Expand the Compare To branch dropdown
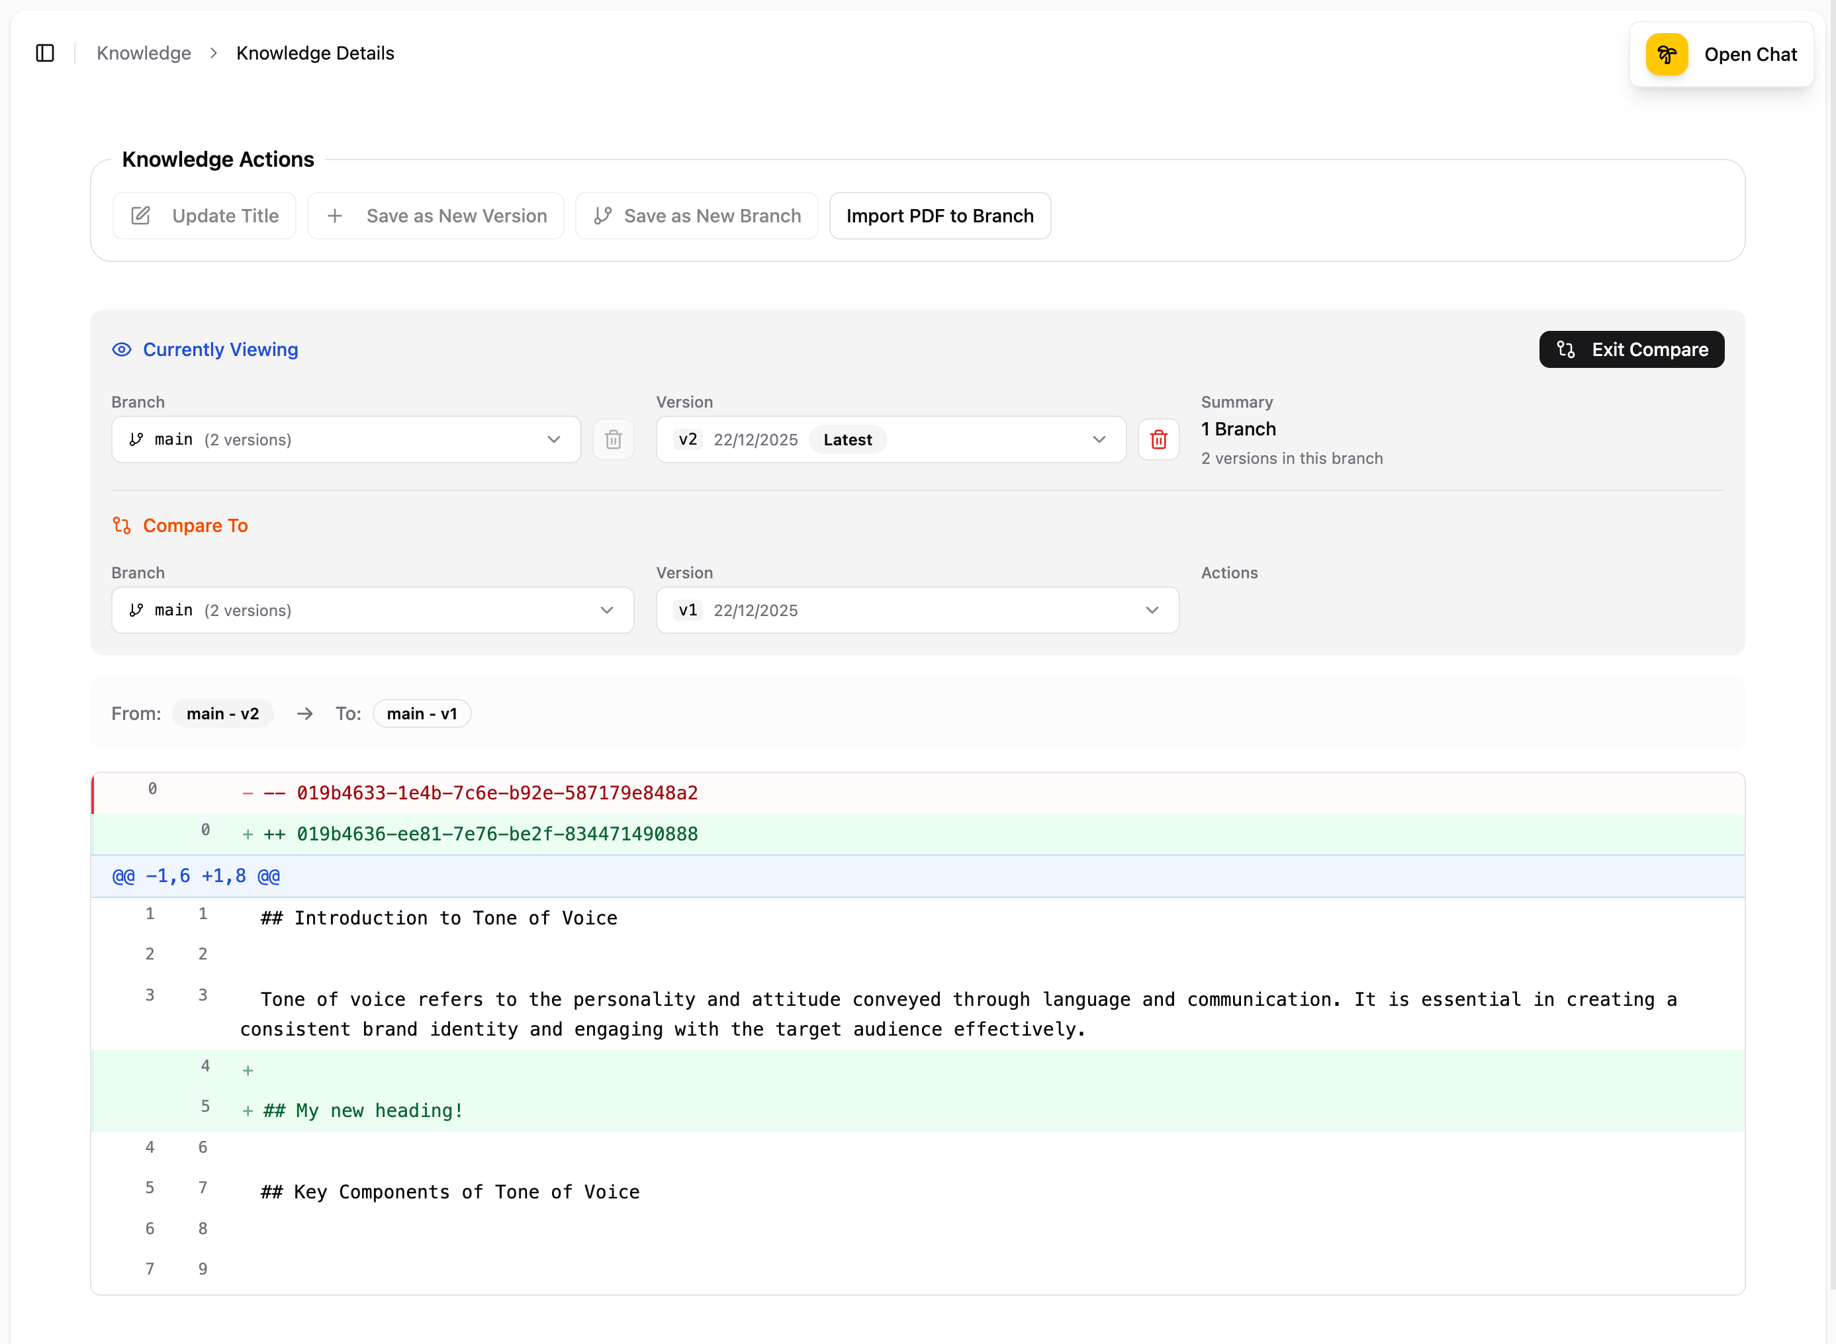1836x1344 pixels. [x=372, y=610]
